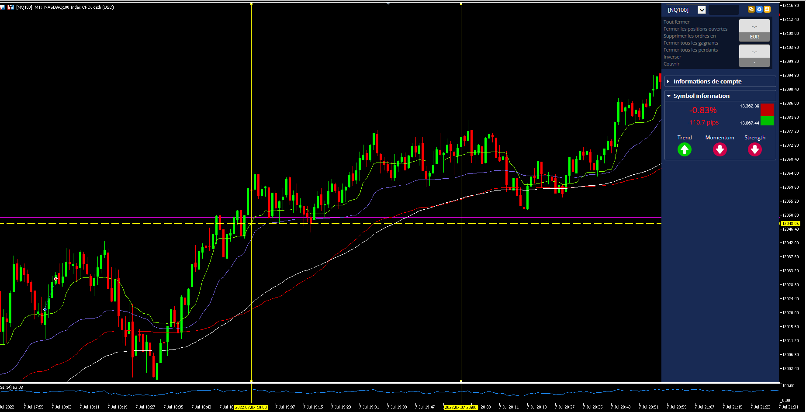Select Fermer tous les gagnants
The width and height of the screenshot is (806, 412).
pyautogui.click(x=691, y=43)
